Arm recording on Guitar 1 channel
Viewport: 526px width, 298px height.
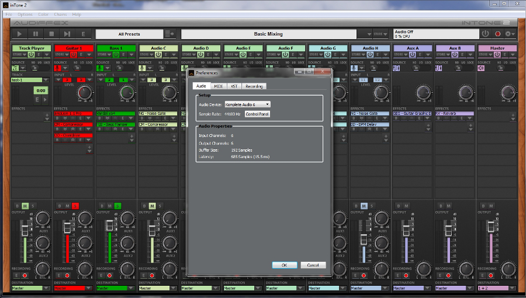point(67,276)
